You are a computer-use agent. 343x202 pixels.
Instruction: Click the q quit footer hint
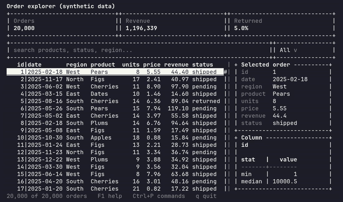click(x=206, y=196)
